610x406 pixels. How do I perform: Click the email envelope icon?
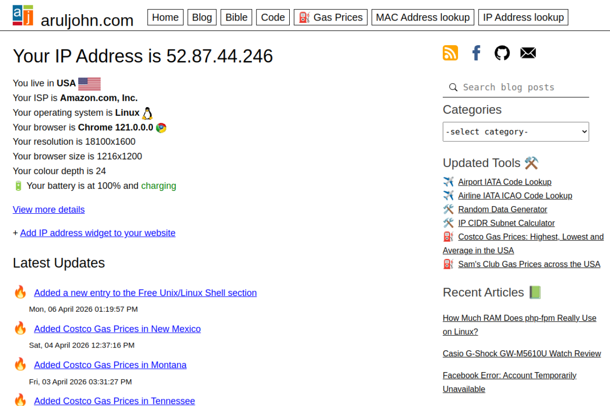(528, 53)
